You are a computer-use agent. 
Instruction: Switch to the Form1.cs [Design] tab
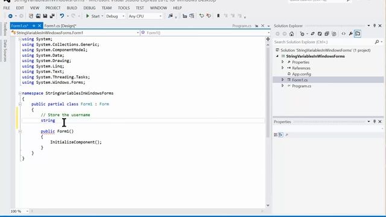(x=60, y=25)
